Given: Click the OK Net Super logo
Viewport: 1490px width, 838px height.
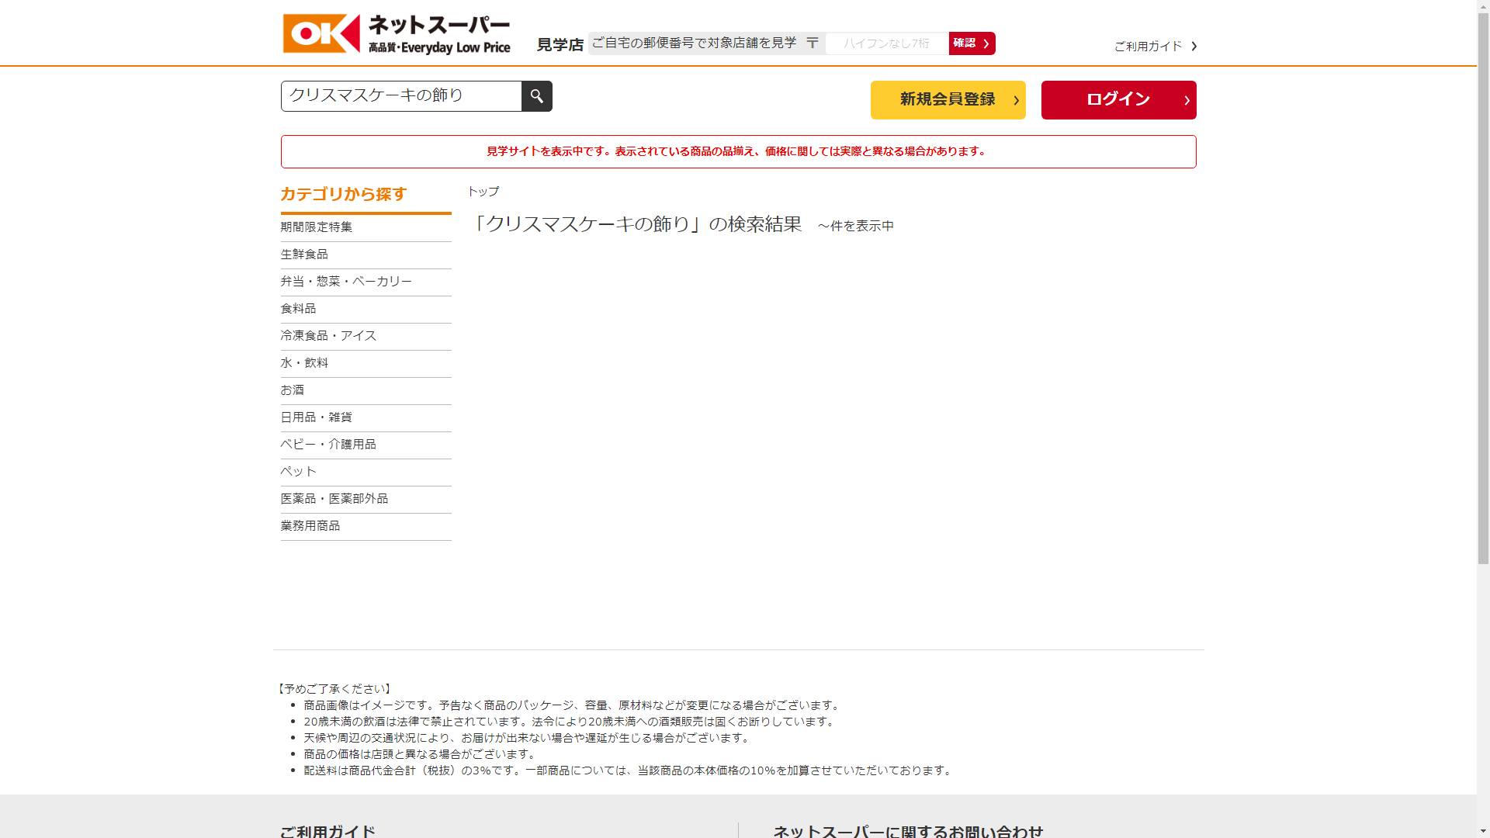Looking at the screenshot, I should [x=397, y=34].
